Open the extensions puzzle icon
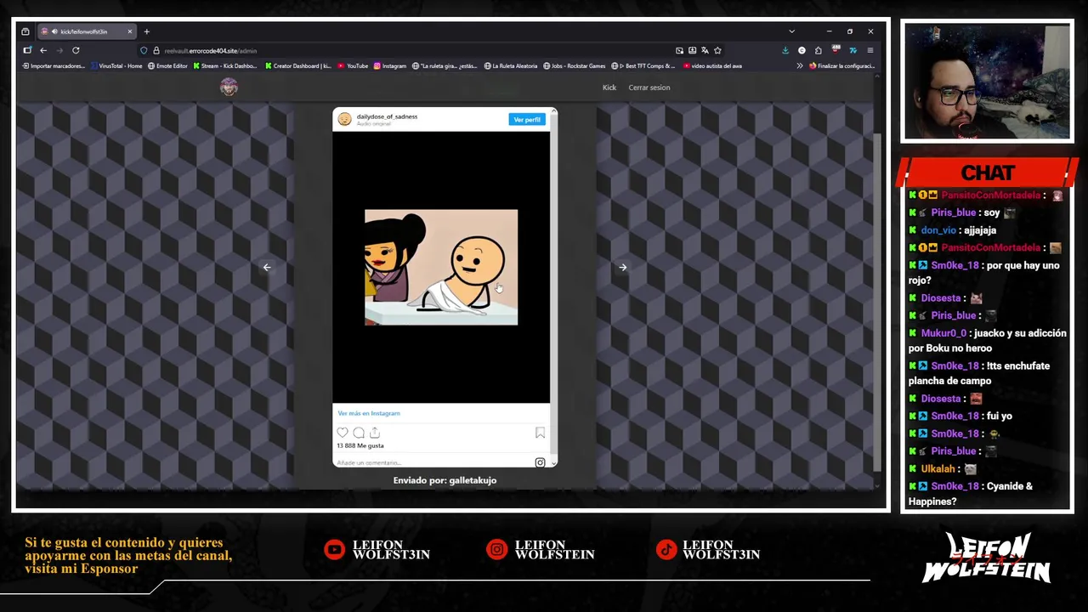The width and height of the screenshot is (1088, 612). pos(818,50)
